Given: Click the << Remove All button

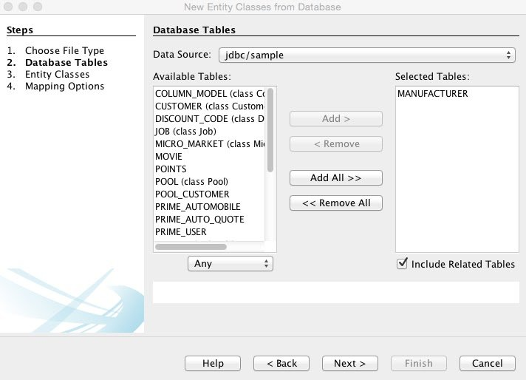Looking at the screenshot, I should tap(336, 203).
